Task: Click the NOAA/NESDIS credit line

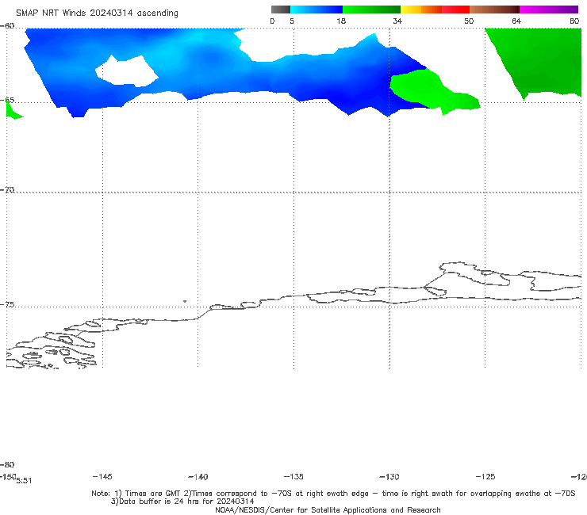Action: (x=328, y=509)
